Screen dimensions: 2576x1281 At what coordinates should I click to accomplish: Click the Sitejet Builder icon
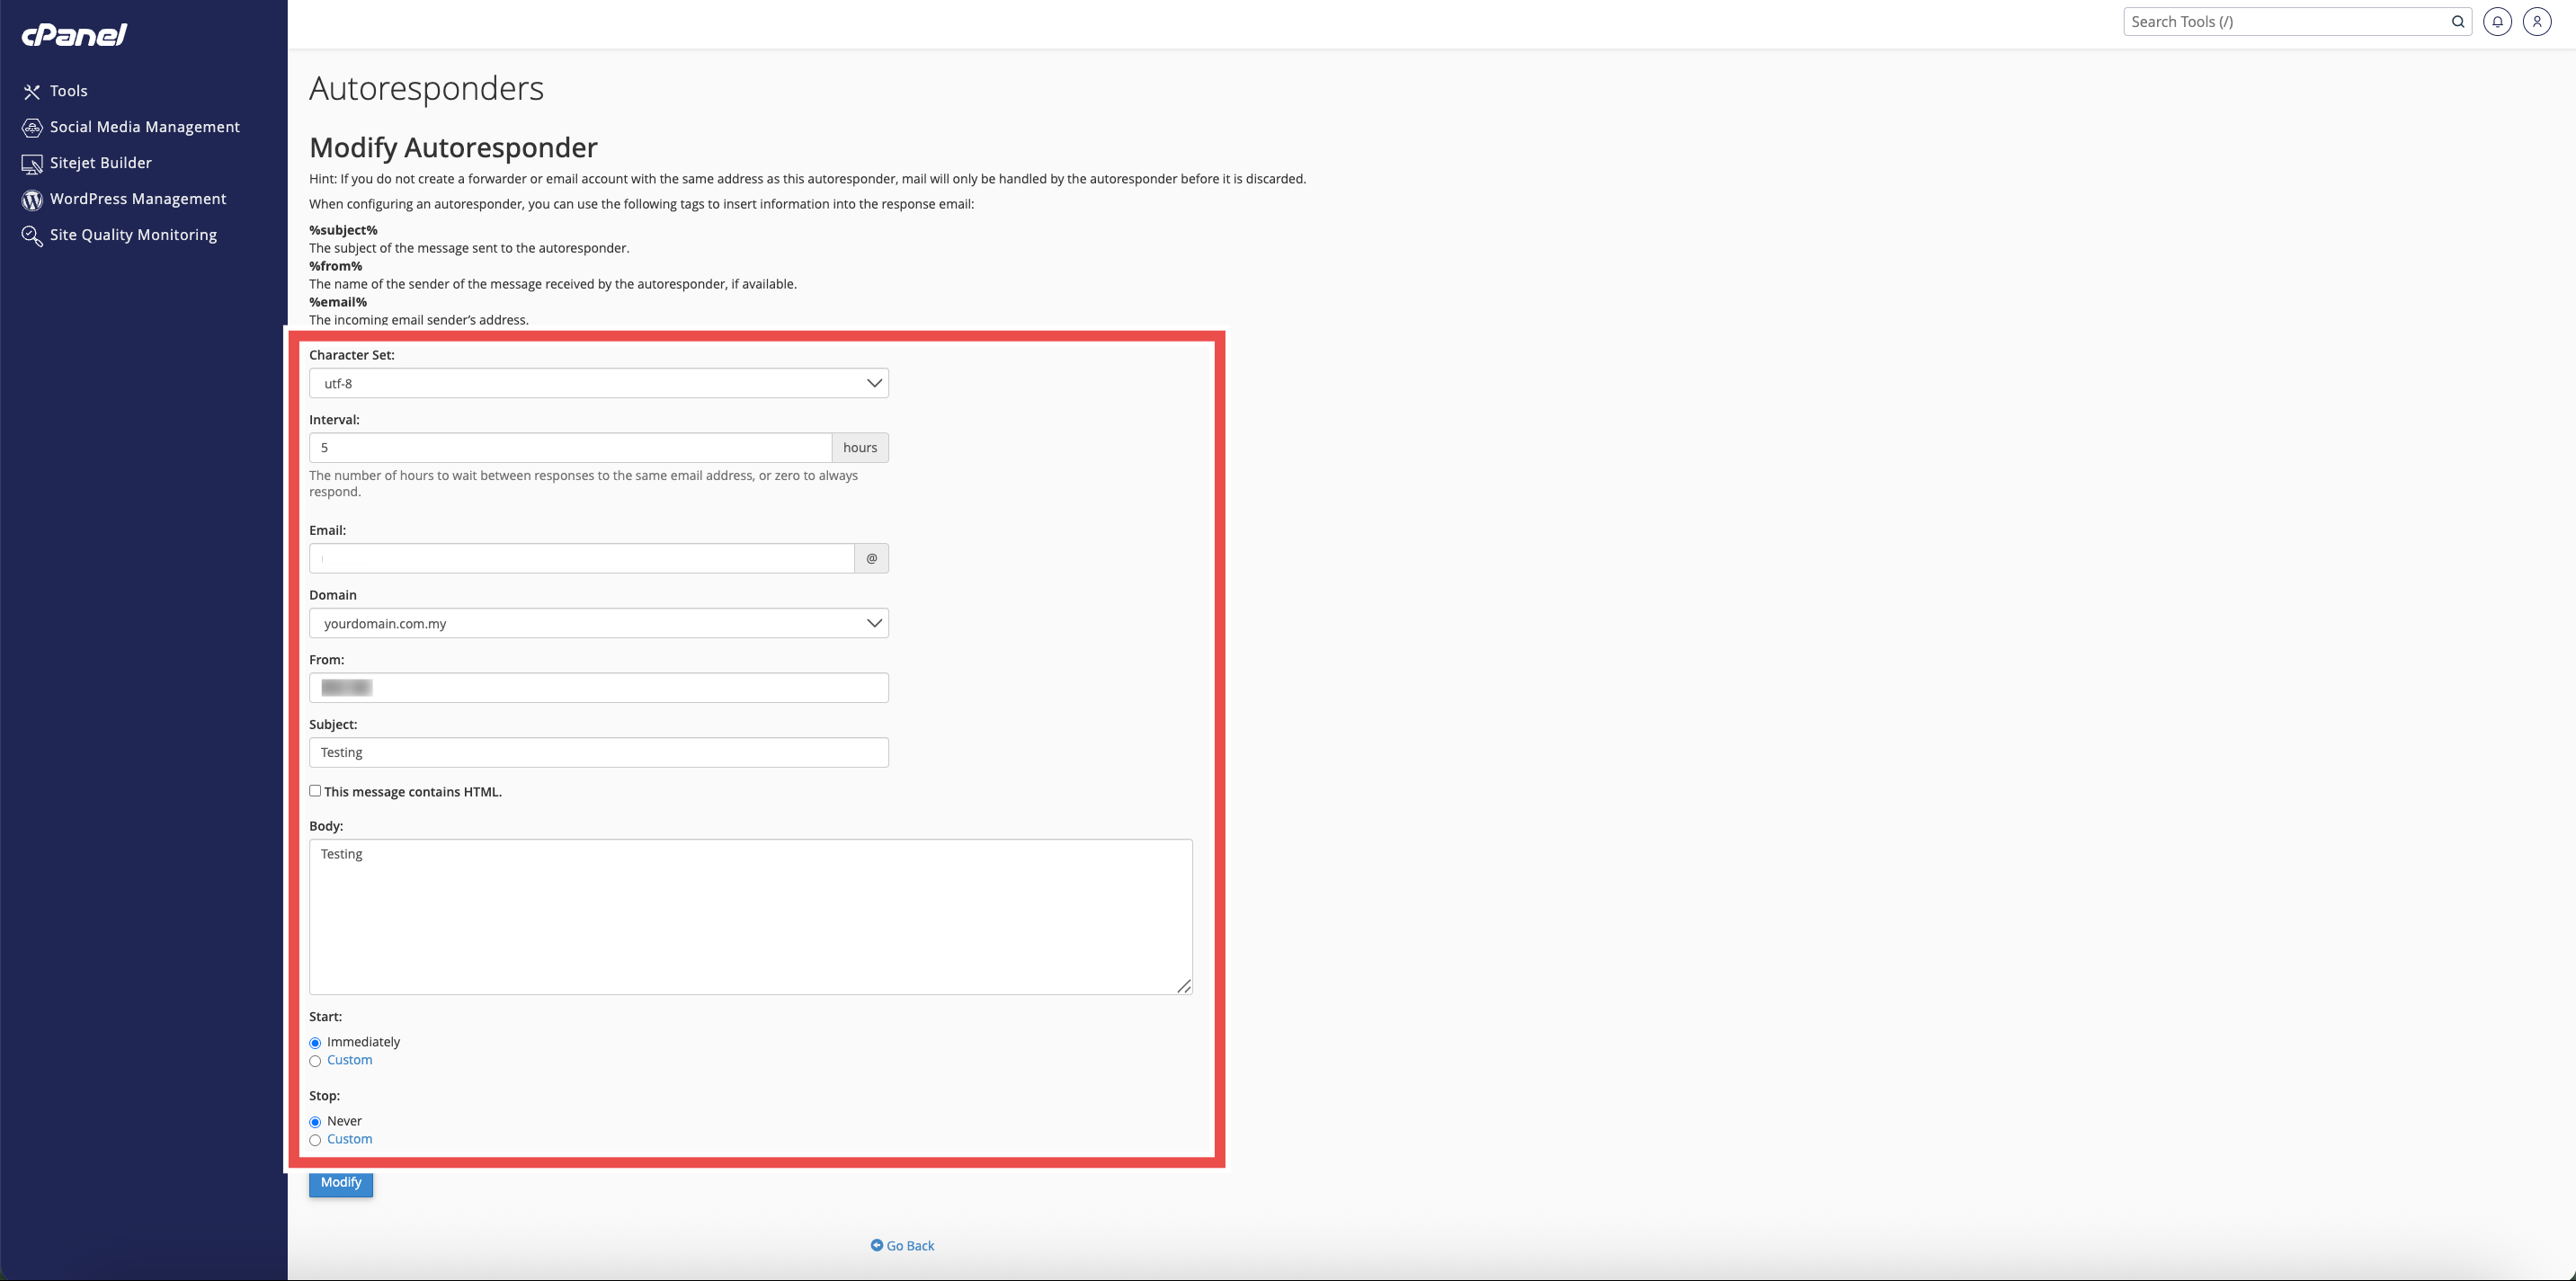(x=32, y=163)
